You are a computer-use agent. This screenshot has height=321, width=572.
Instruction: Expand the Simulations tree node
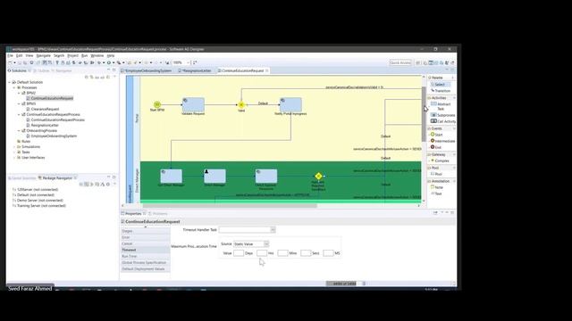[14, 146]
